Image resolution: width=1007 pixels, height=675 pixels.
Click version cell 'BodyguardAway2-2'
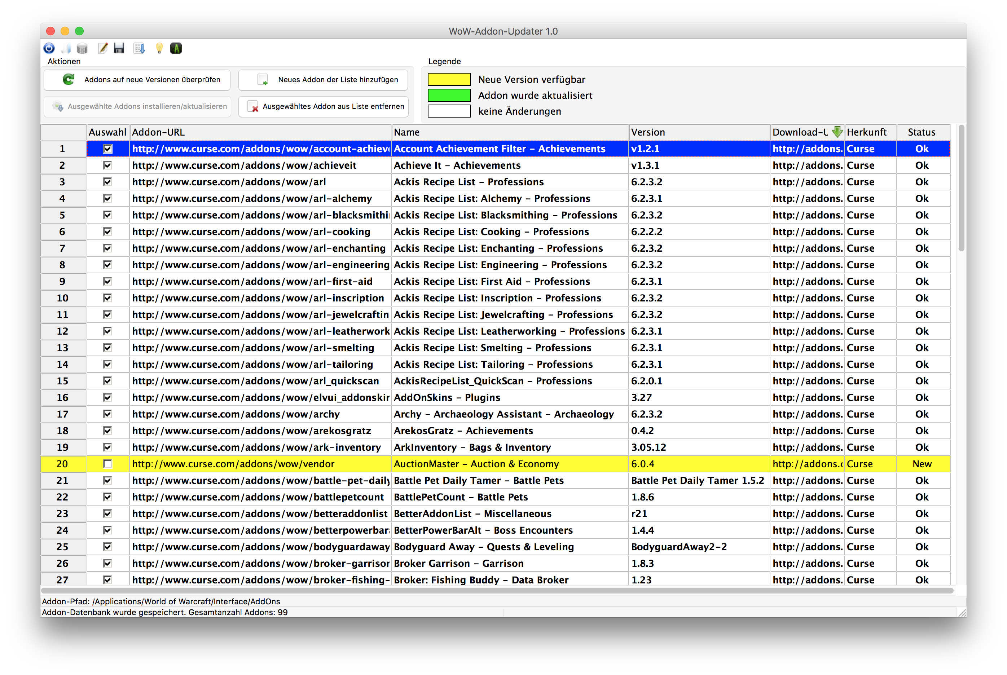coord(699,547)
